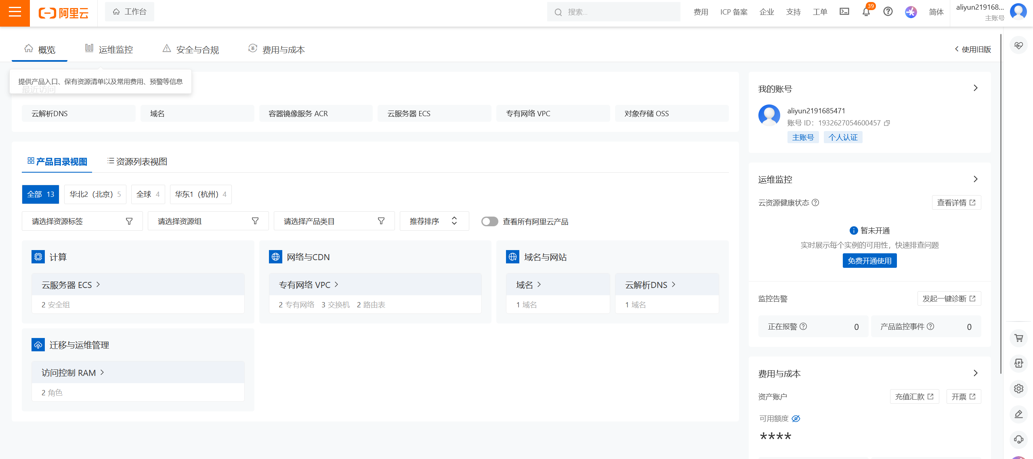Open the 请选择资源组 filter dropdown
The width and height of the screenshot is (1033, 459).
click(x=208, y=221)
